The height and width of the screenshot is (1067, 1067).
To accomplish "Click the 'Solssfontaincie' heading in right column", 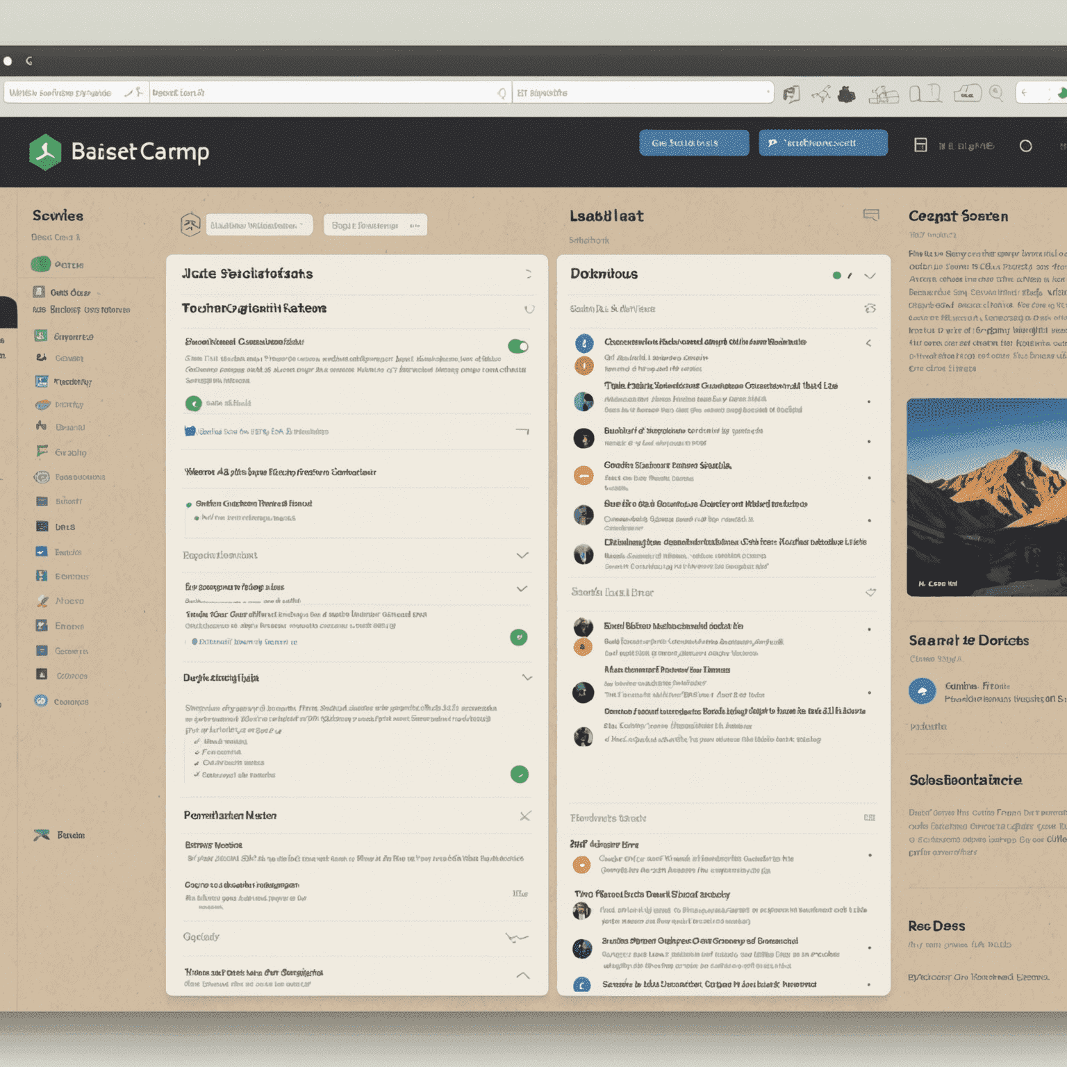I will point(966,780).
